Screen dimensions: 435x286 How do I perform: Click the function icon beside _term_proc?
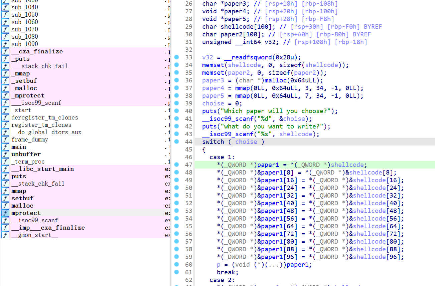pos(5,162)
